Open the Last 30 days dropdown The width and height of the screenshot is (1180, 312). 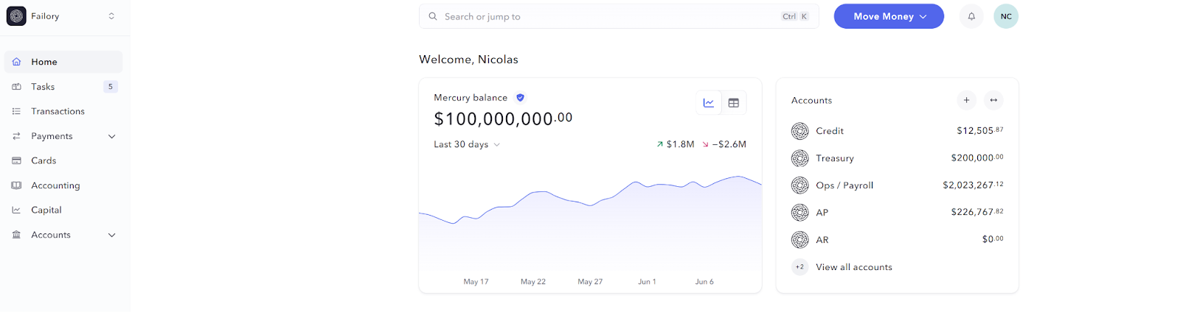[x=467, y=144]
